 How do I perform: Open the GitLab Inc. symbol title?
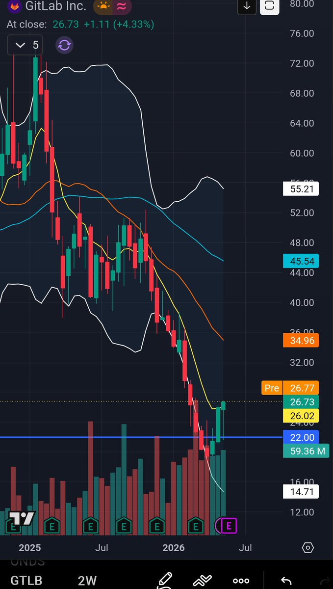pyautogui.click(x=56, y=6)
